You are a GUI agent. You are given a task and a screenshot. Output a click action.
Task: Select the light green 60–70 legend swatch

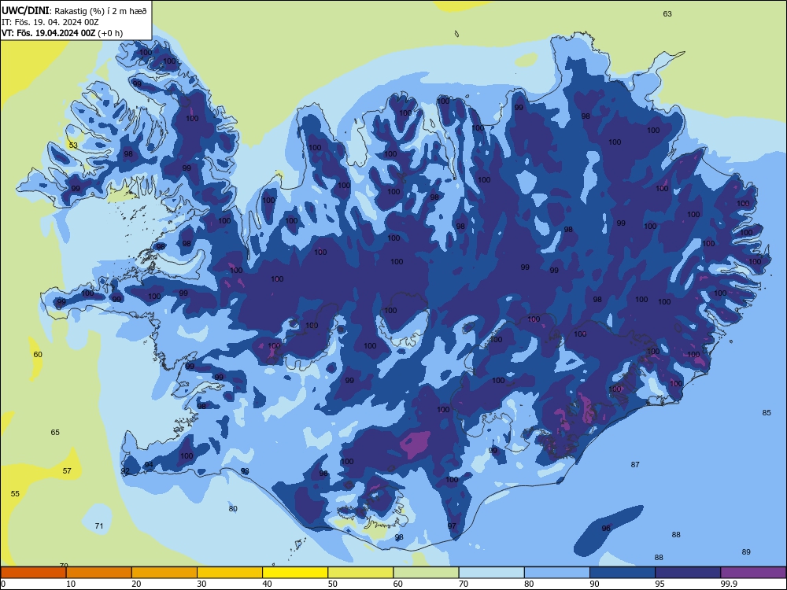pyautogui.click(x=426, y=573)
